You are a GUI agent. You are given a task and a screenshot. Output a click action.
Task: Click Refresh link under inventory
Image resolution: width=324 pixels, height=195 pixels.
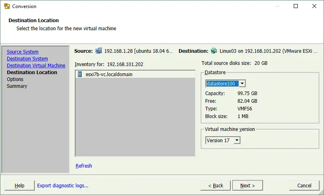tap(84, 166)
